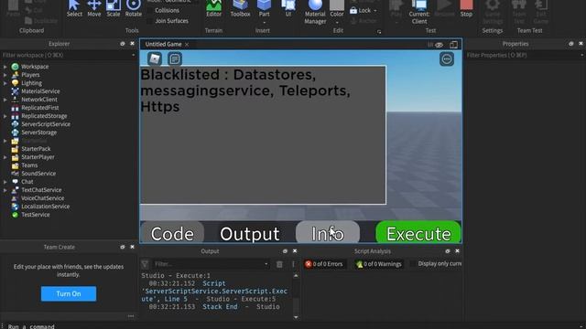The width and height of the screenshot is (586, 329).
Task: Expand the ReplicatedStorage node
Action: (x=5, y=116)
